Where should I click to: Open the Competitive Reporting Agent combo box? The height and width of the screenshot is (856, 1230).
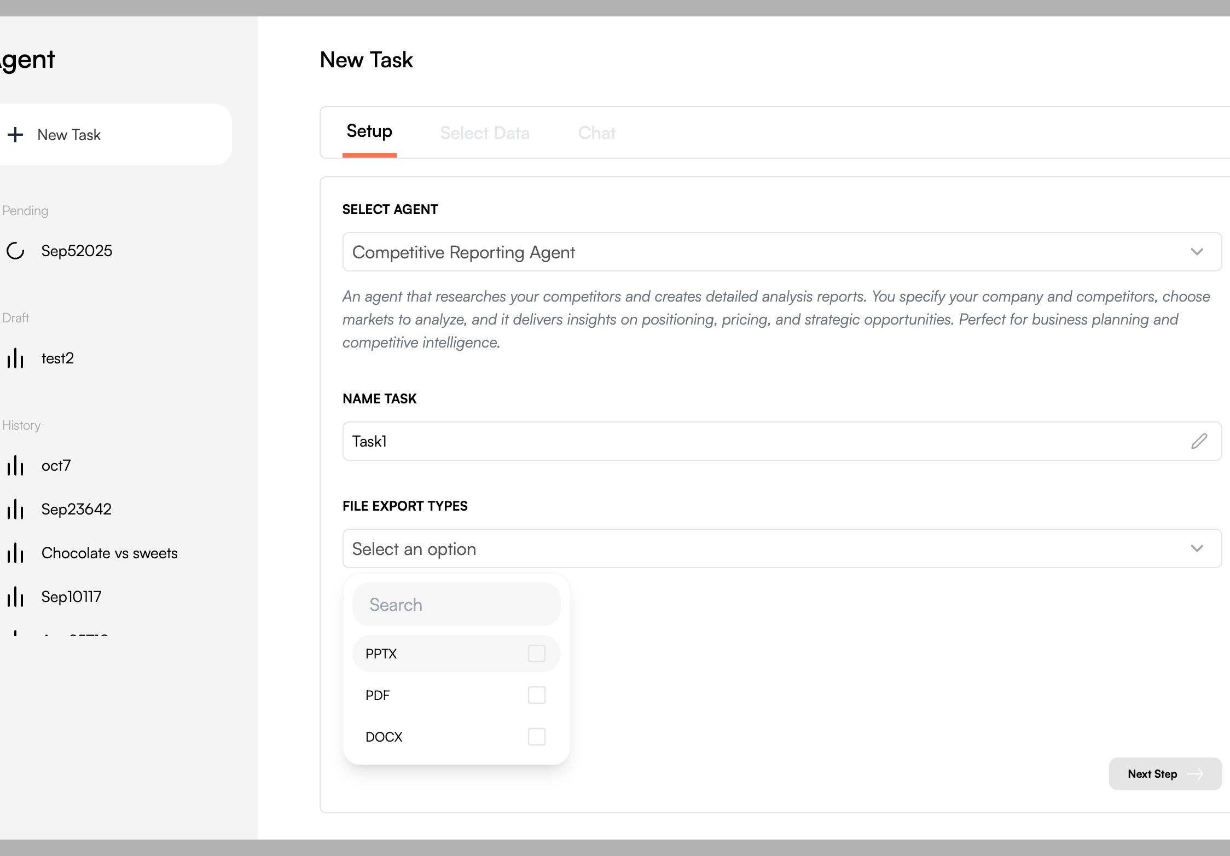pos(766,252)
